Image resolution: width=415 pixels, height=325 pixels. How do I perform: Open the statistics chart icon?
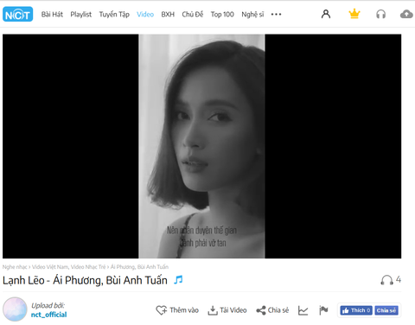click(303, 310)
